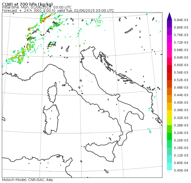The image size is (191, 183).
Task: Click the colorbar label 0.52E-03
Action: coord(181,80)
